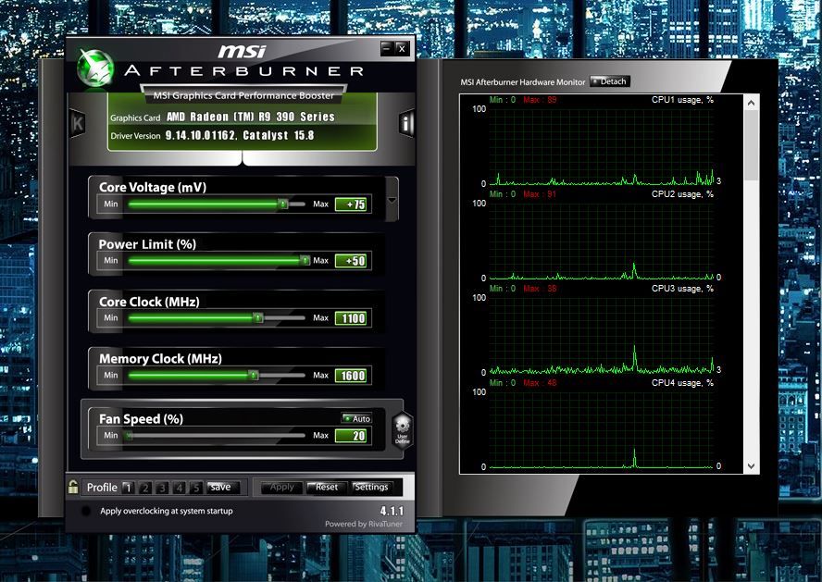
Task: Click Fan Speed value field 20
Action: [x=351, y=436]
